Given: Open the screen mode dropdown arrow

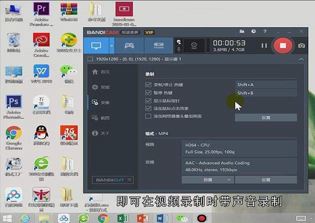Looking at the screenshot, I should (112, 45).
